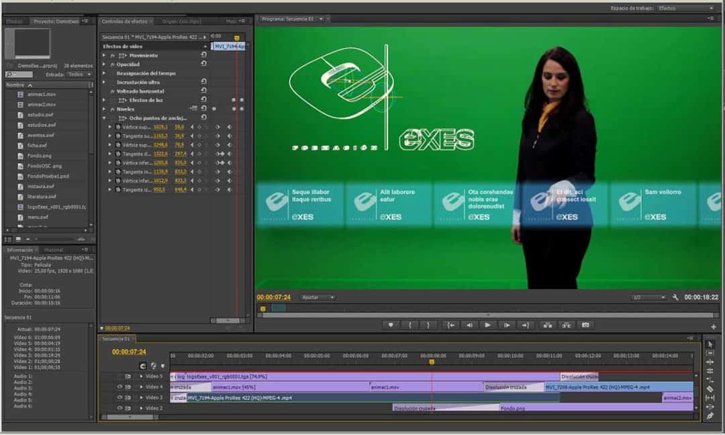Click the timeline zoom slider at the bottom
725x435 pixels.
point(129,416)
